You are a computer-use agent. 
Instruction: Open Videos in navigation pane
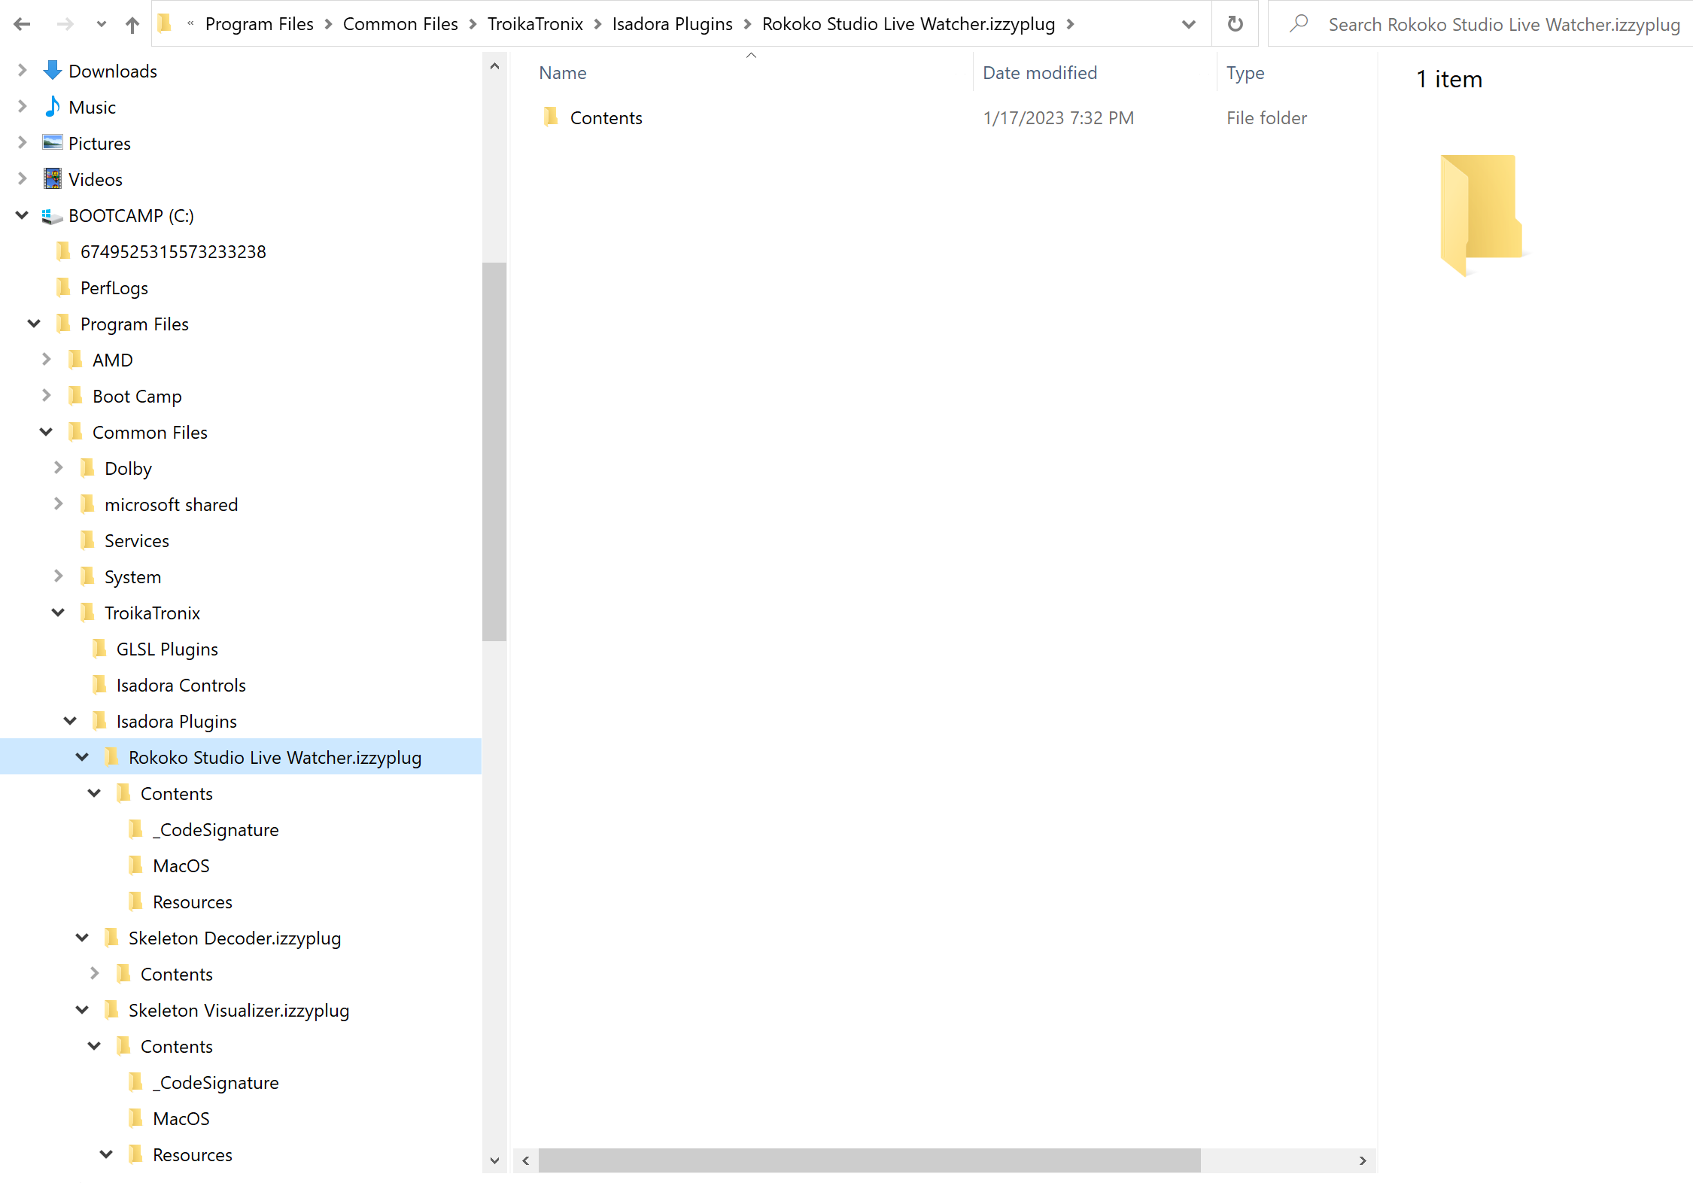[x=95, y=179]
